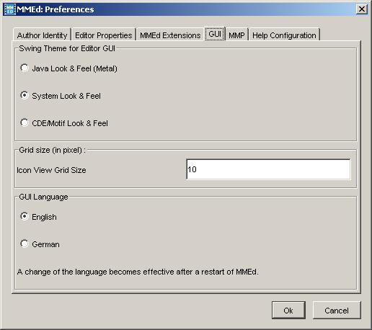372x330 pixels.
Task: Enable the CDE/Motif Look & Feel option
Action: (x=25, y=122)
